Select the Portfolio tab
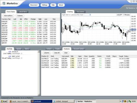 click(x=10, y=49)
